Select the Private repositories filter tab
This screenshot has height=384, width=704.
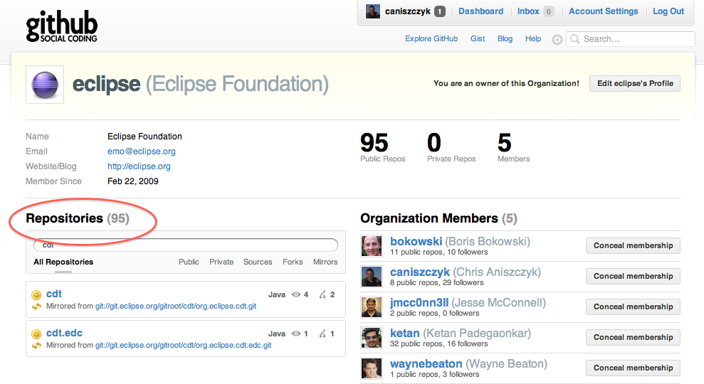coord(221,262)
